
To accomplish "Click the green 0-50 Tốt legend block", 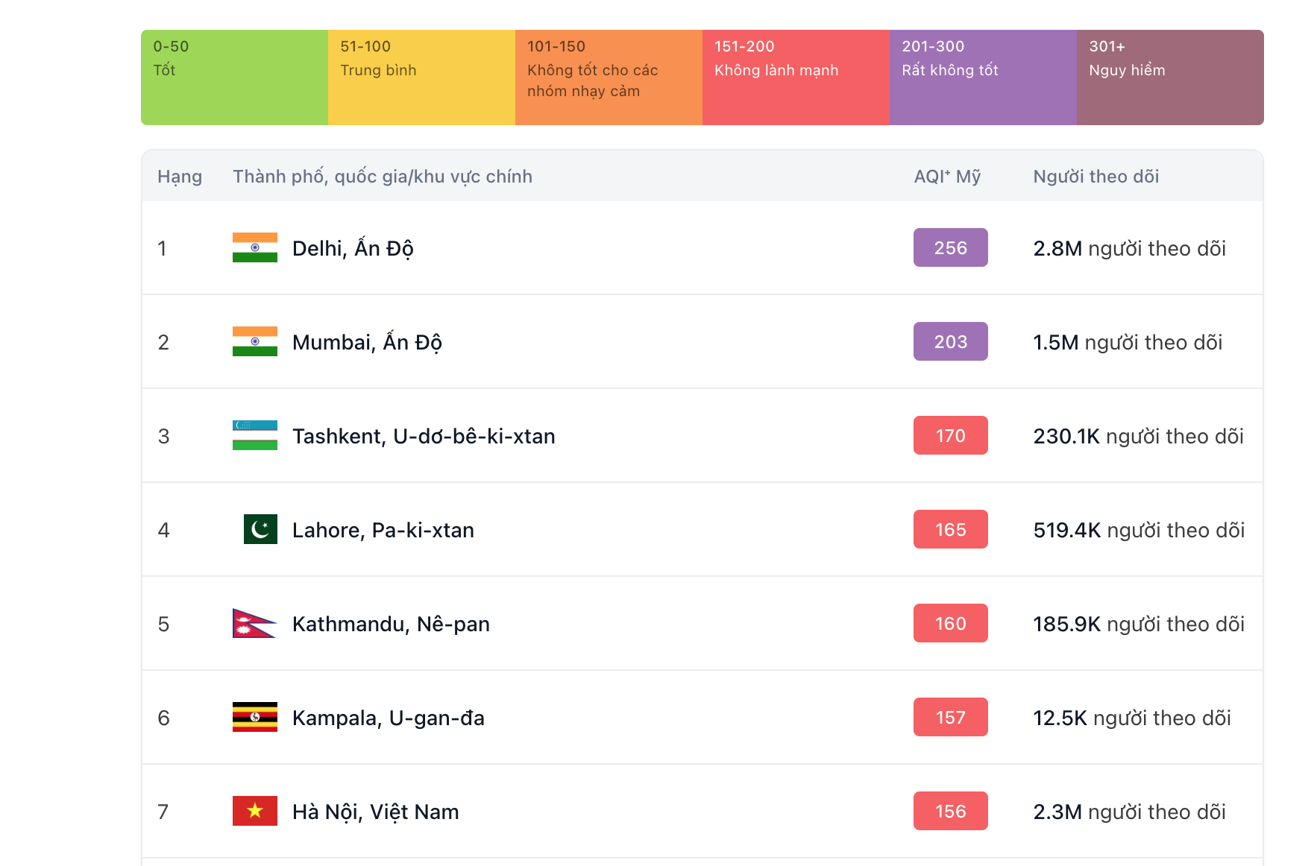I will 235,78.
